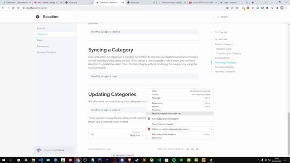Viewport: 290px width, 163px height.
Task: Rate page with the happy face icon
Action: (197, 149)
